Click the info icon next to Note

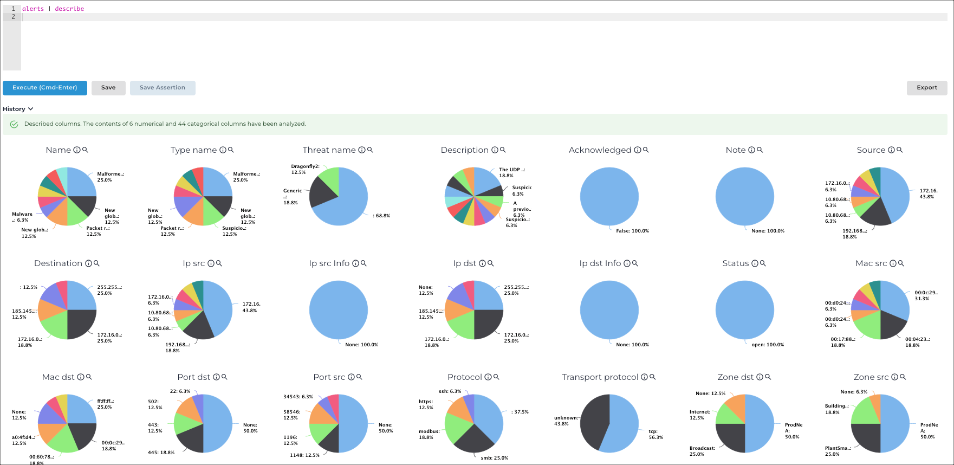pos(751,150)
